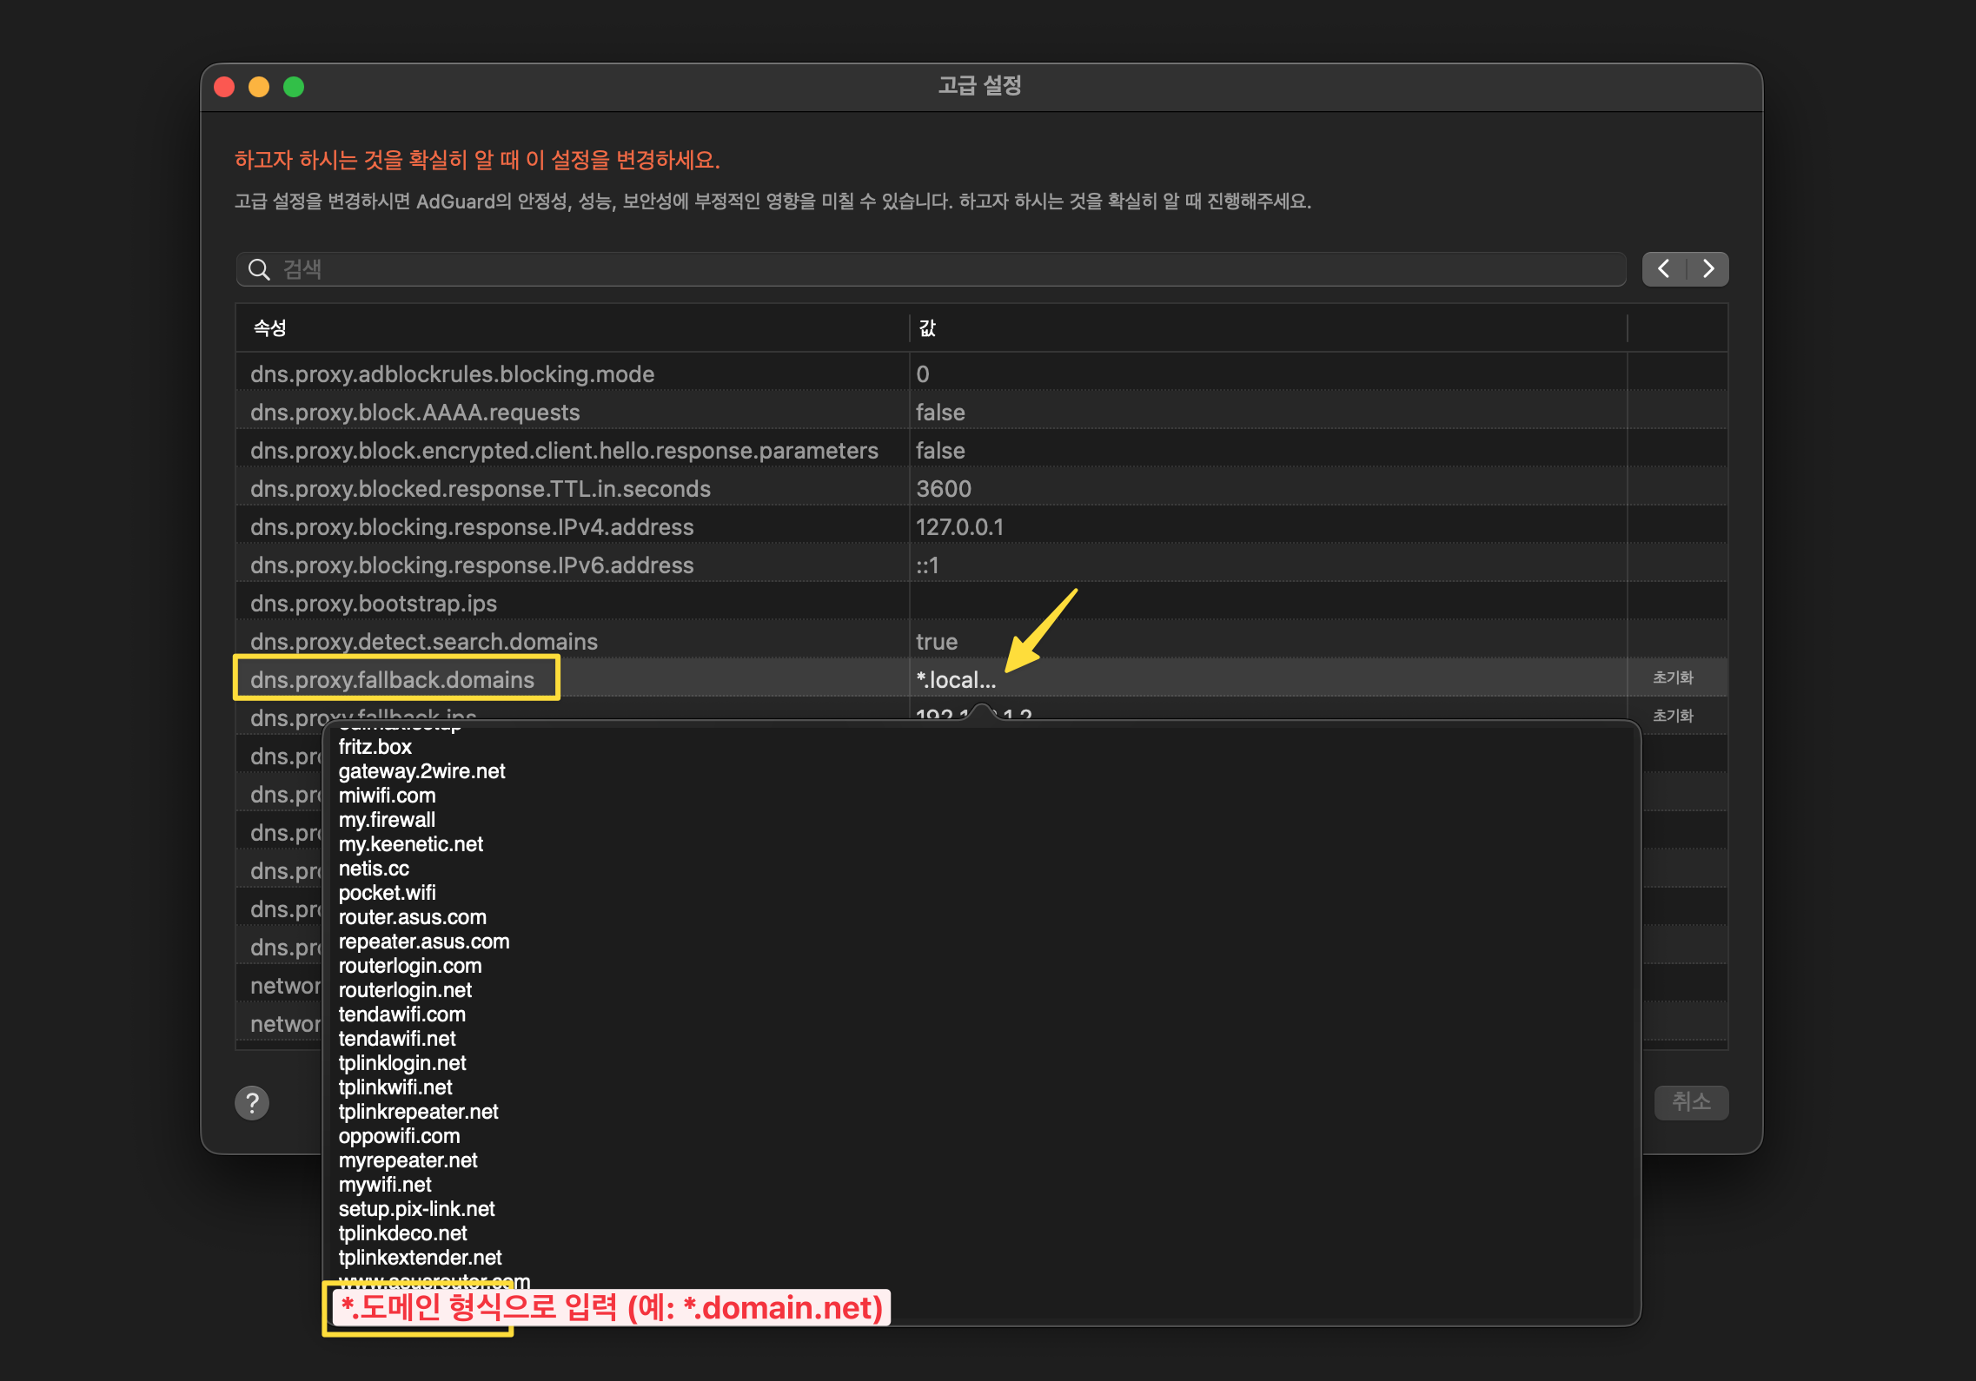Select dns.proxy.fallback.domains property name
The image size is (1976, 1381).
(x=393, y=679)
